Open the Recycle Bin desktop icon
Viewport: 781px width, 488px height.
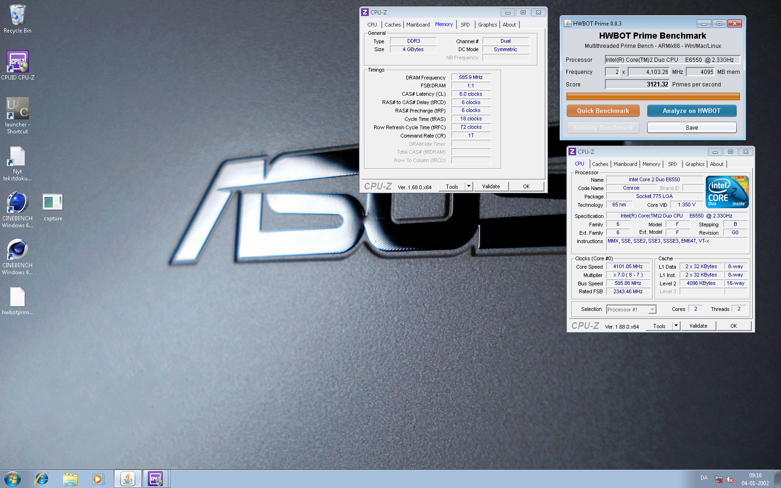[x=17, y=19]
